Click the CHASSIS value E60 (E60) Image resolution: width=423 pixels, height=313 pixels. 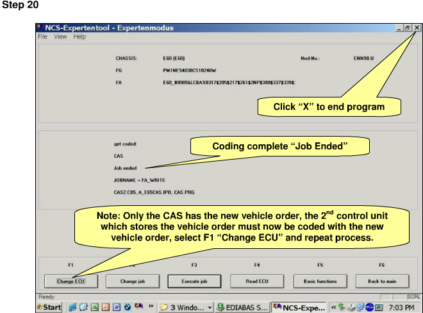(x=174, y=58)
